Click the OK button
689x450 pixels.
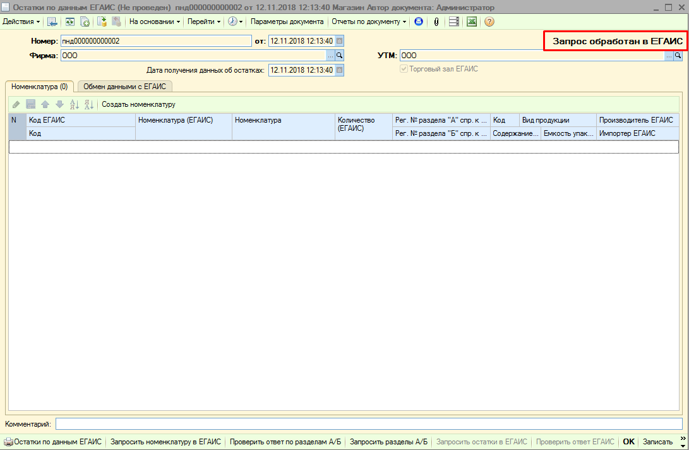pos(629,442)
